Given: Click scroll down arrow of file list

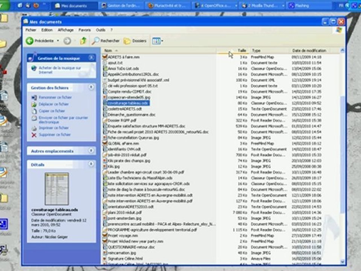Looking at the screenshot, I should click(x=342, y=262).
